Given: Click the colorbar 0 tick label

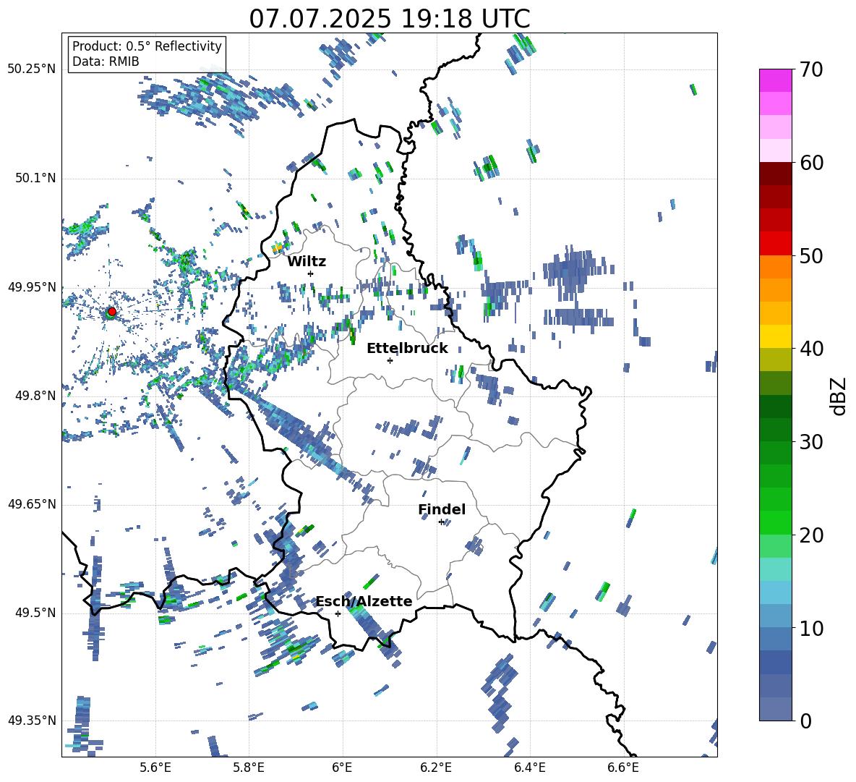Looking at the screenshot, I should coord(805,721).
